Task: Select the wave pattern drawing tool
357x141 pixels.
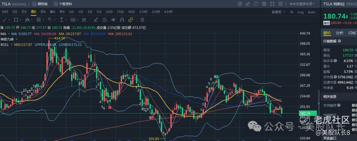Action: (x=27, y=20)
